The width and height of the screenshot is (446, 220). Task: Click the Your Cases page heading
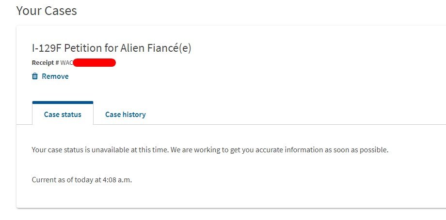pyautogui.click(x=47, y=11)
